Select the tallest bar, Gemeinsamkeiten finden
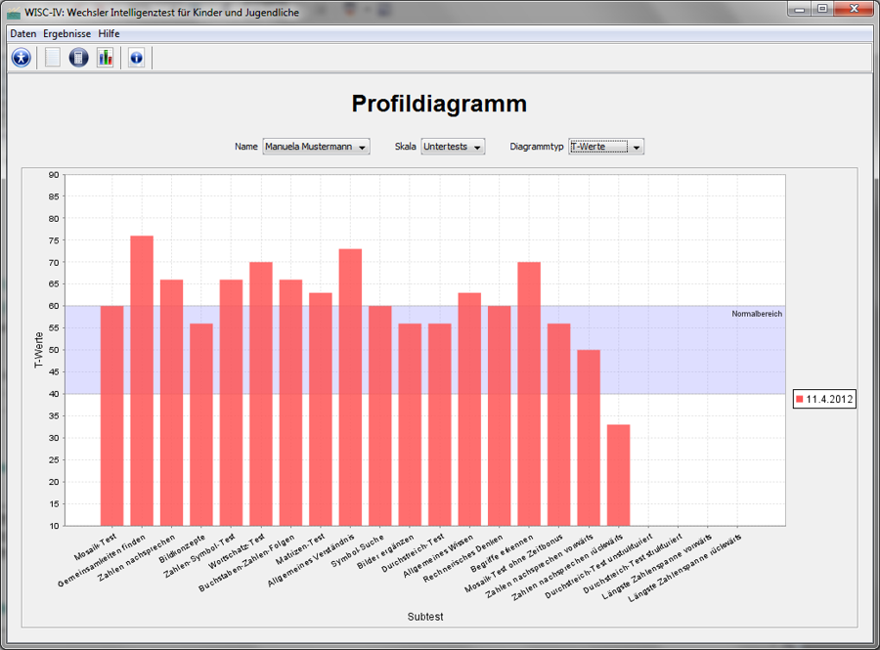This screenshot has height=650, width=880. pos(142,381)
